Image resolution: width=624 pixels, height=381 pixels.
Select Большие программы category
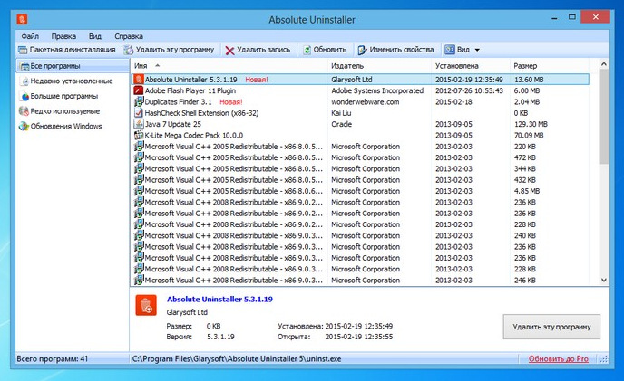tap(64, 96)
